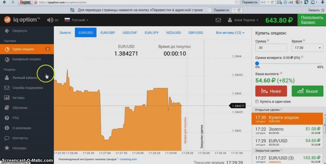Switch to the EUR/GBP asset tab

point(108,33)
